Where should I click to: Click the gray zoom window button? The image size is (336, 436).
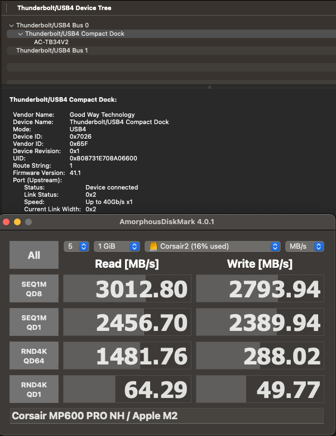point(28,222)
